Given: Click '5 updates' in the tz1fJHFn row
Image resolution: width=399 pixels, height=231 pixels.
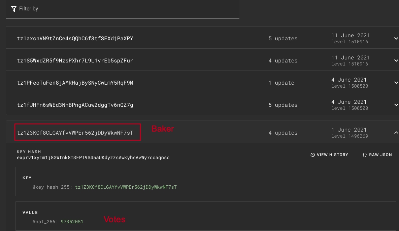Looking at the screenshot, I should pyautogui.click(x=283, y=104).
